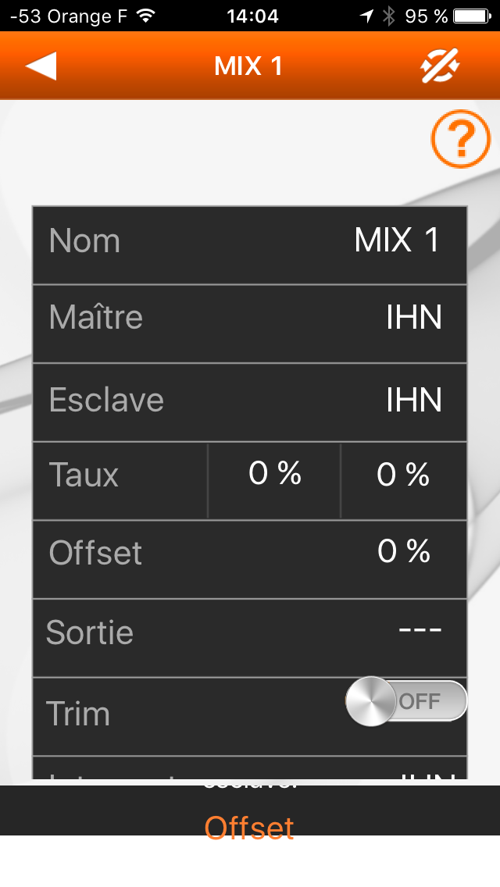Screen dimensions: 500x887
Task: Tap the location arrow status icon
Action: pyautogui.click(x=367, y=16)
